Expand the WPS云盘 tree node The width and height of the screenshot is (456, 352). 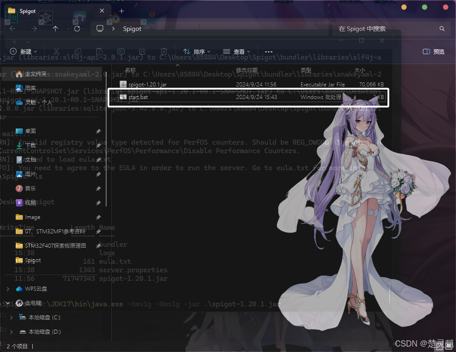pos(8,289)
